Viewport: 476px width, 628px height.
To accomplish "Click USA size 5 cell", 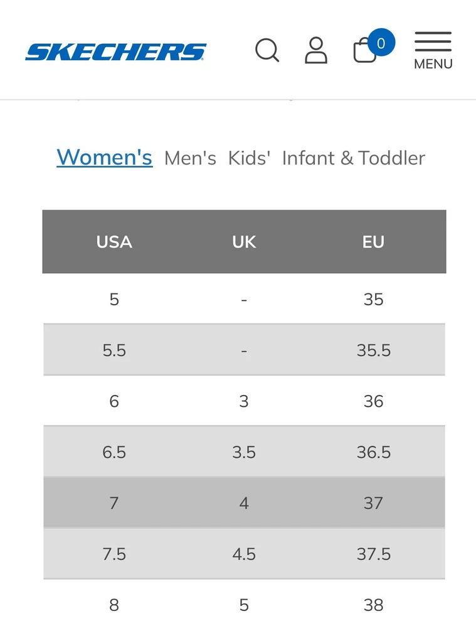I will coord(114,299).
